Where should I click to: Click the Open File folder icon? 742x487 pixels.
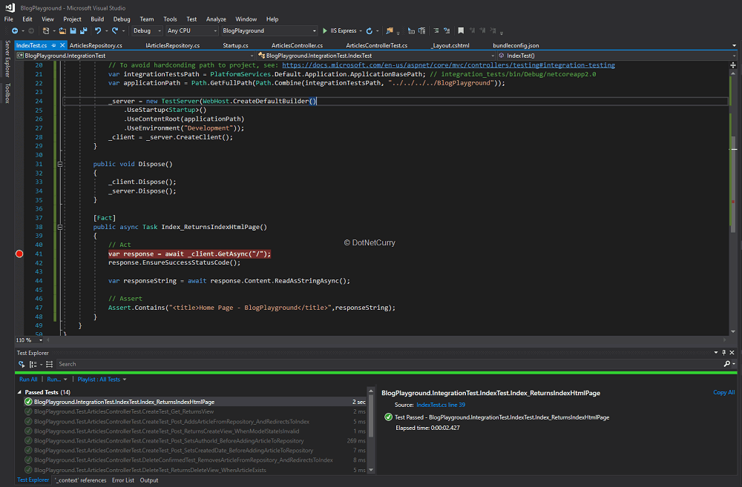pos(62,30)
